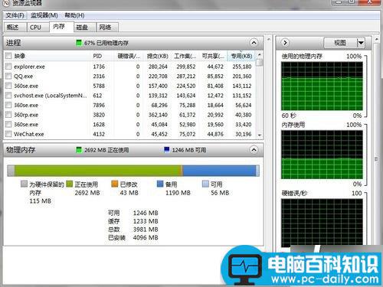Sort by the 工作集 column header

(185, 56)
